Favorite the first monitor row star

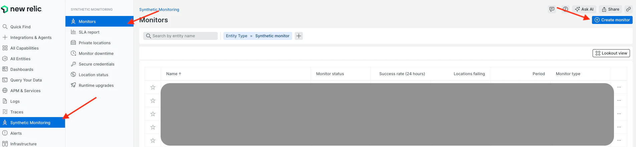[x=153, y=87]
